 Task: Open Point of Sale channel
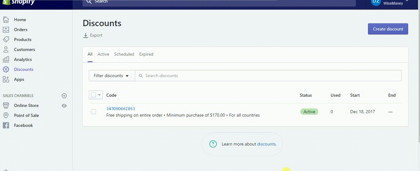click(x=26, y=115)
